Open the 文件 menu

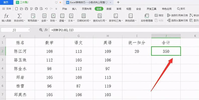click(7, 9)
